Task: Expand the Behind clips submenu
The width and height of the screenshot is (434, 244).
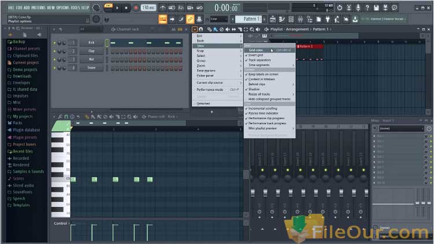Action: [270, 84]
